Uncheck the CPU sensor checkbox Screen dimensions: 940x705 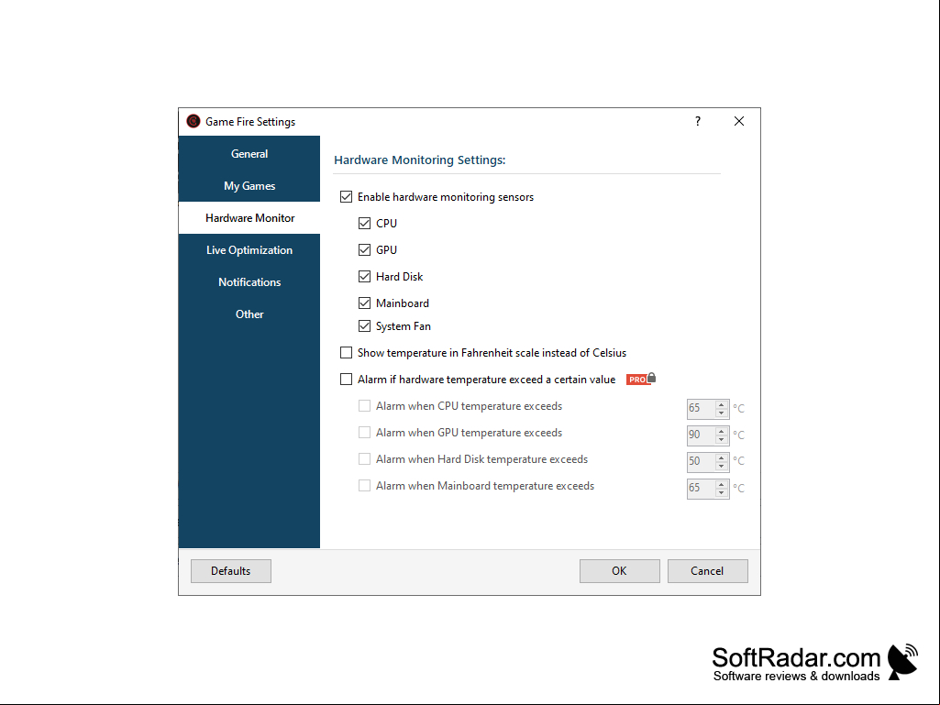click(x=364, y=223)
